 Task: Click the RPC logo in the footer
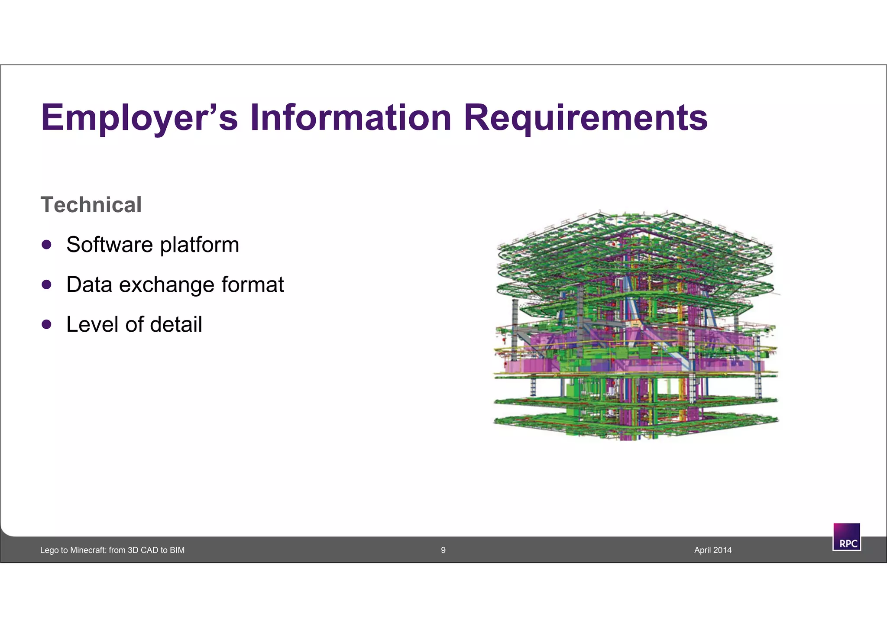(x=846, y=537)
